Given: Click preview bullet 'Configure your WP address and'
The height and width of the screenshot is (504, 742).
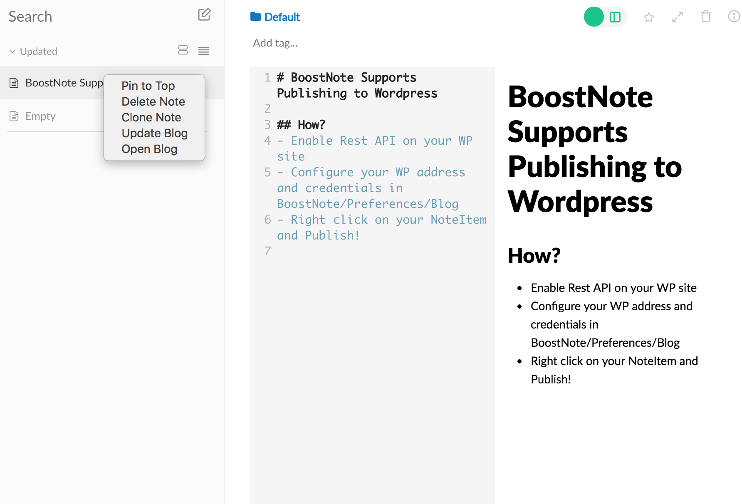Looking at the screenshot, I should click(611, 306).
